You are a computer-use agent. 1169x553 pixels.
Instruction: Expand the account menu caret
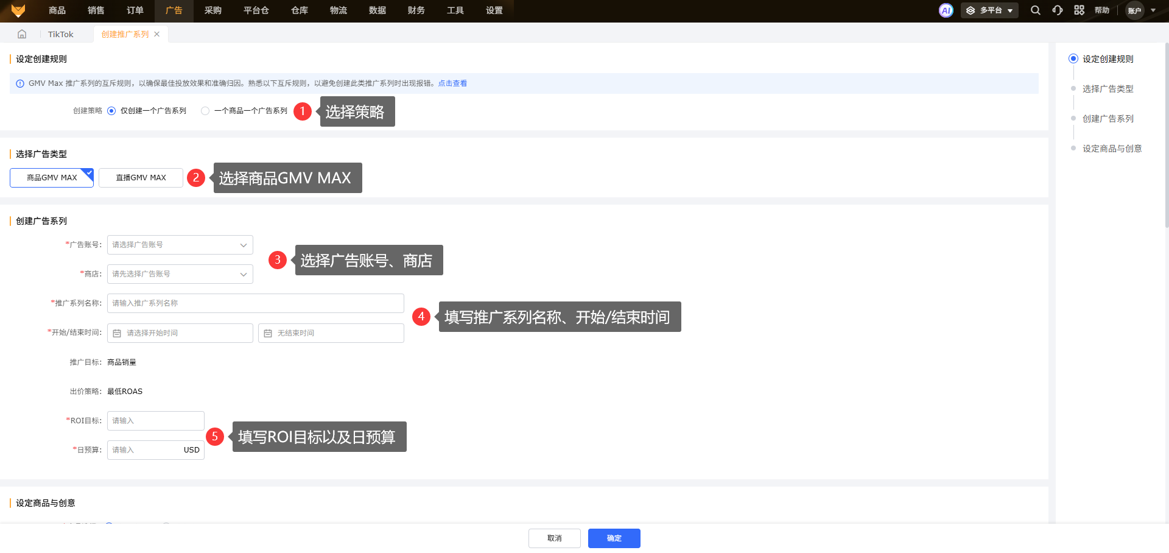1153,10
